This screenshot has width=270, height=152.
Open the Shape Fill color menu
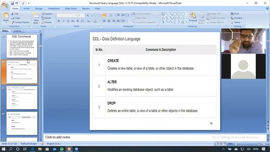click(x=214, y=14)
